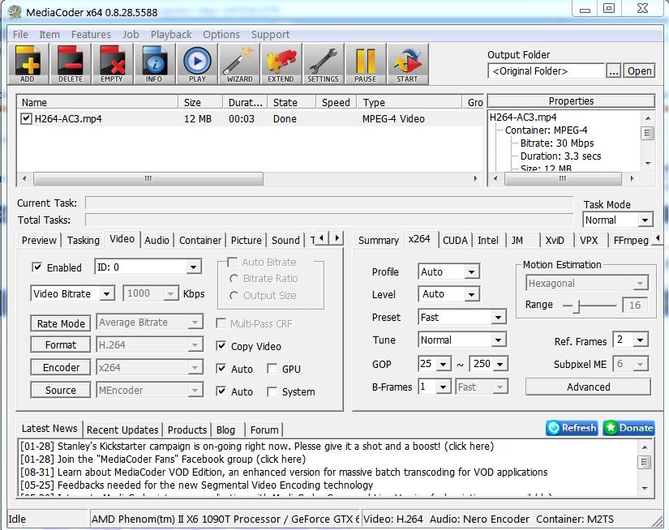
Task: Open the Preset Fast dropdown
Action: [x=462, y=317]
